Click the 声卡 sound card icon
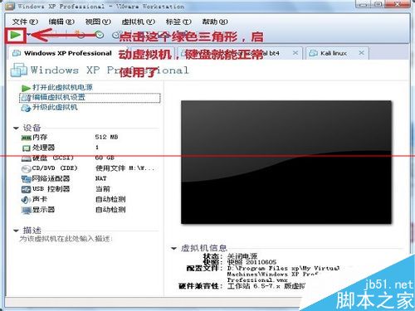Image resolution: width=415 pixels, height=311 pixels. pyautogui.click(x=27, y=200)
